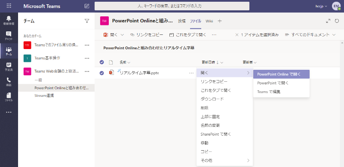The image size is (344, 167).
Task: Choose 上部に固定 in context menu
Action: 224,117
